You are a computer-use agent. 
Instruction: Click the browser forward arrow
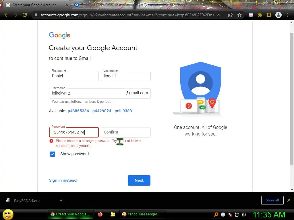pyautogui.click(x=16, y=15)
